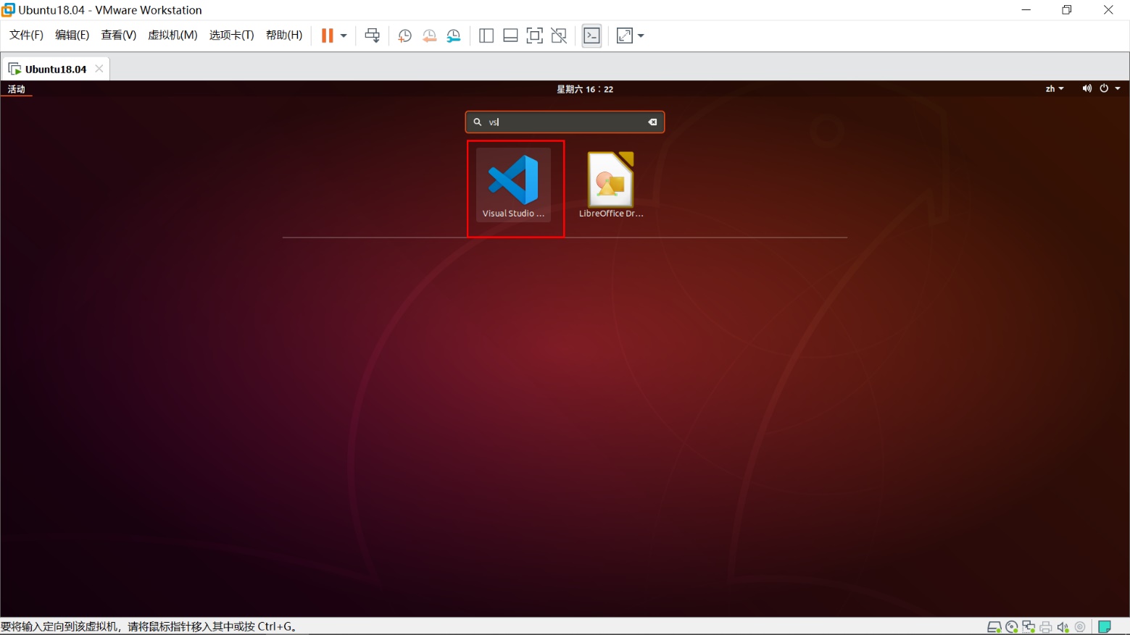Revert to the previous snapshot
The width and height of the screenshot is (1130, 635).
coord(429,35)
